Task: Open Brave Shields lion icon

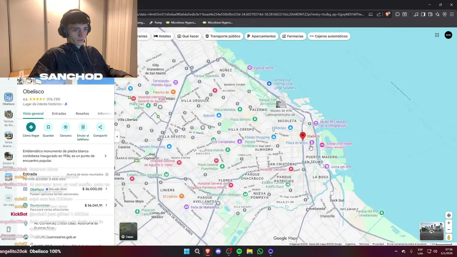Action: coord(387,14)
